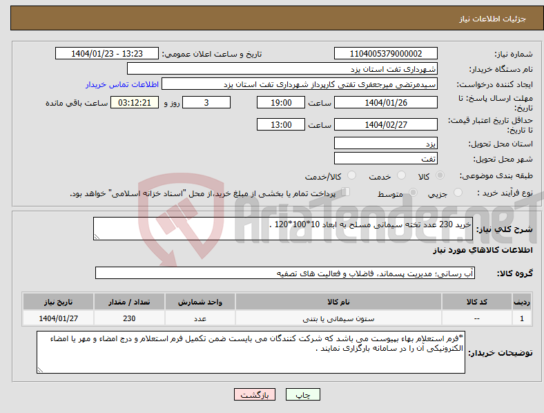The height and width of the screenshot is (413, 544).
Task: Click the گروه کالا label
Action: click(515, 273)
